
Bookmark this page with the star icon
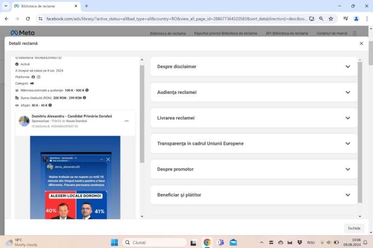click(x=331, y=19)
